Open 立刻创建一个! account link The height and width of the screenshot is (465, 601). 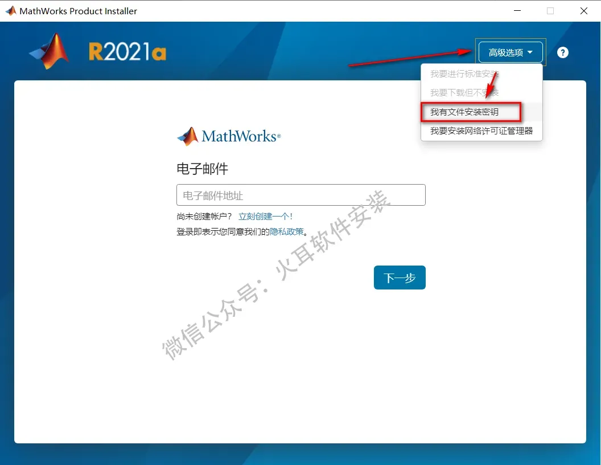265,217
